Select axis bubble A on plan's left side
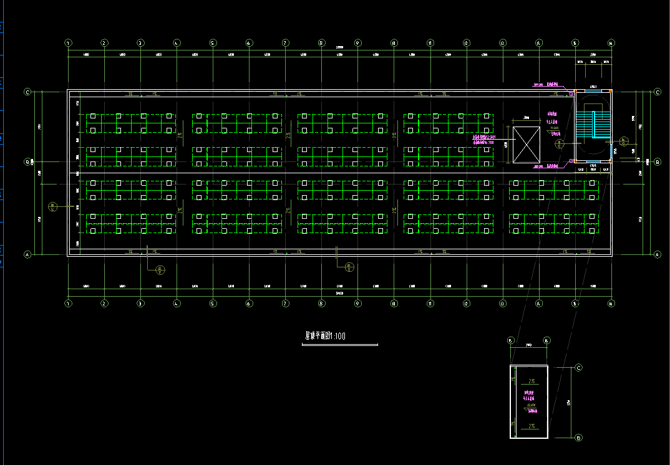 click(x=27, y=254)
